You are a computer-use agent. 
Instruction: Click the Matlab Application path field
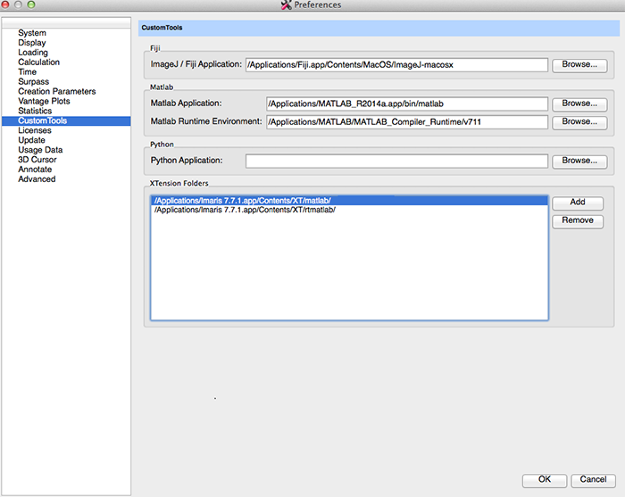pyautogui.click(x=407, y=104)
